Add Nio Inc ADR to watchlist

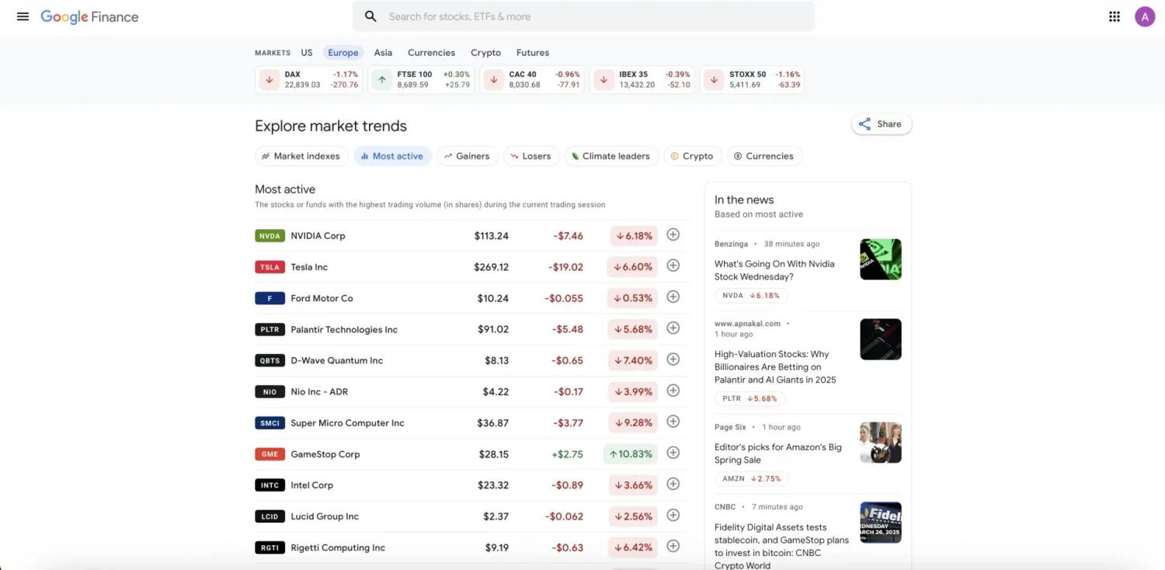(x=673, y=391)
